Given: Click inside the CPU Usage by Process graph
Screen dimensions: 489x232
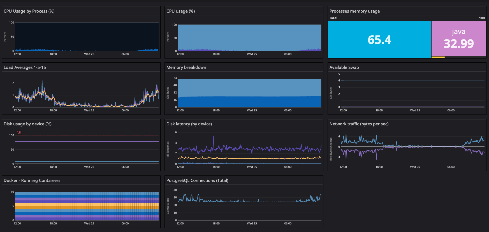Looking at the screenshot, I should [x=87, y=37].
